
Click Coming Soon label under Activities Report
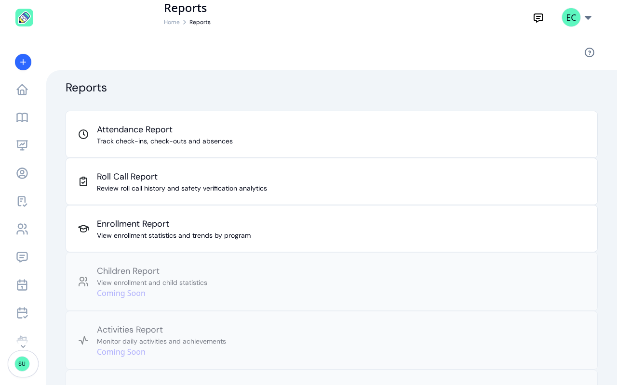point(121,352)
